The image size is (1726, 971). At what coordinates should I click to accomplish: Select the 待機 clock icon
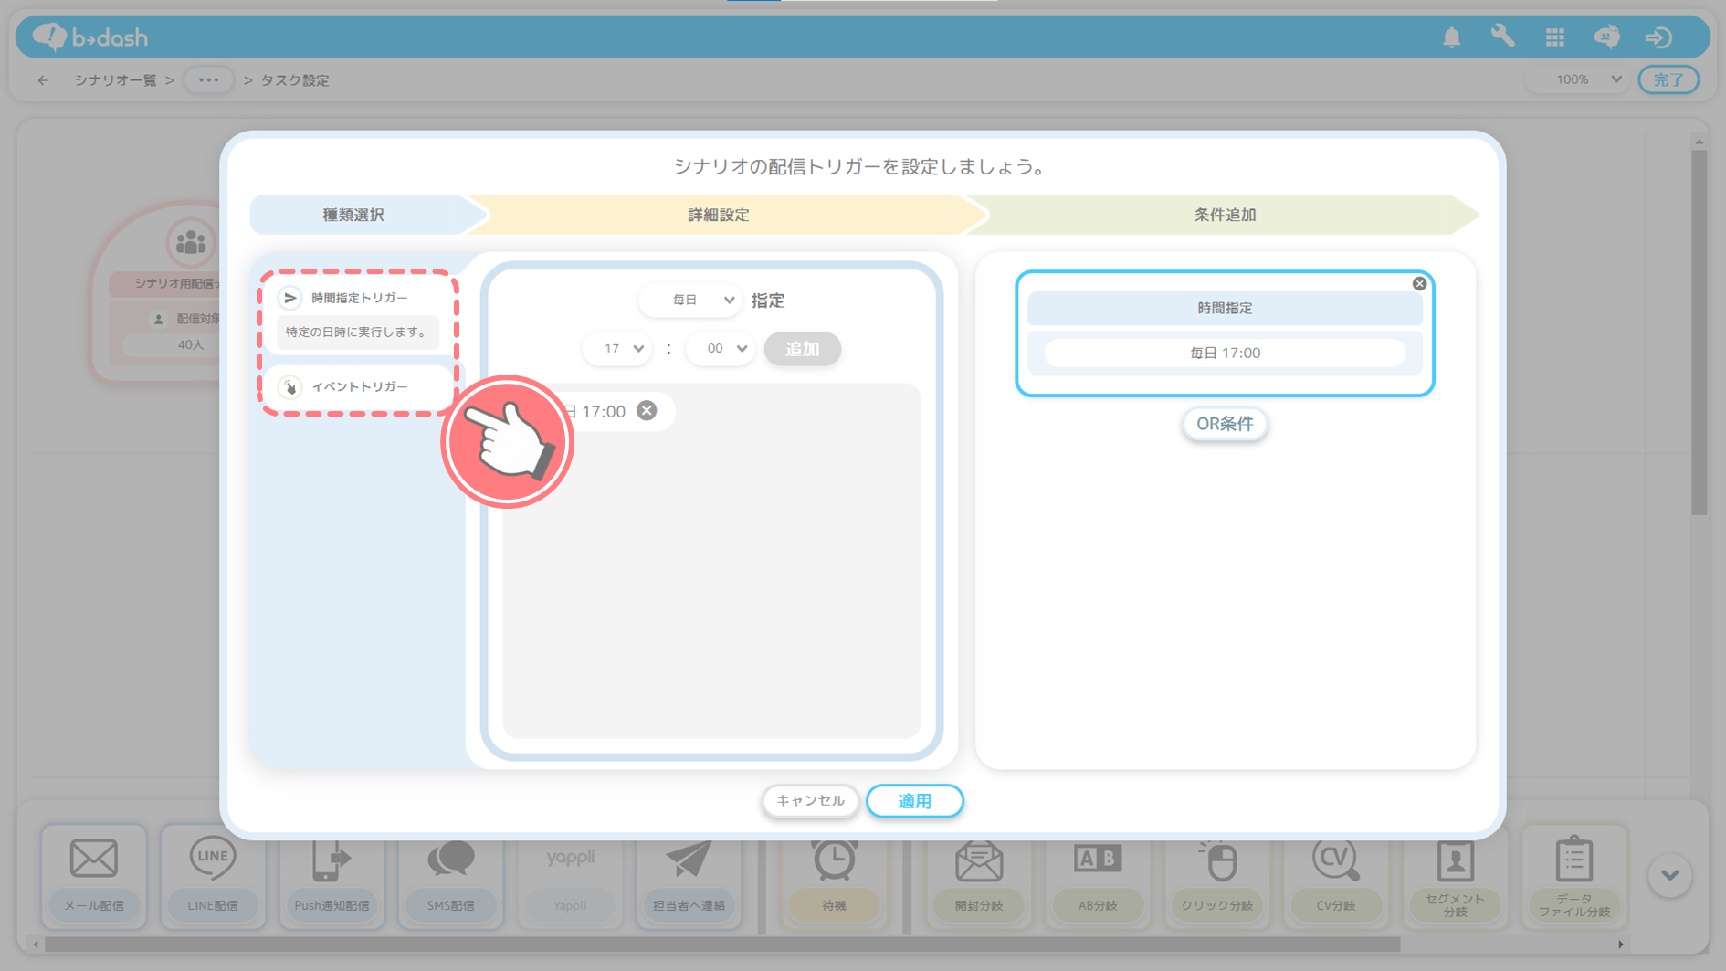pos(834,861)
